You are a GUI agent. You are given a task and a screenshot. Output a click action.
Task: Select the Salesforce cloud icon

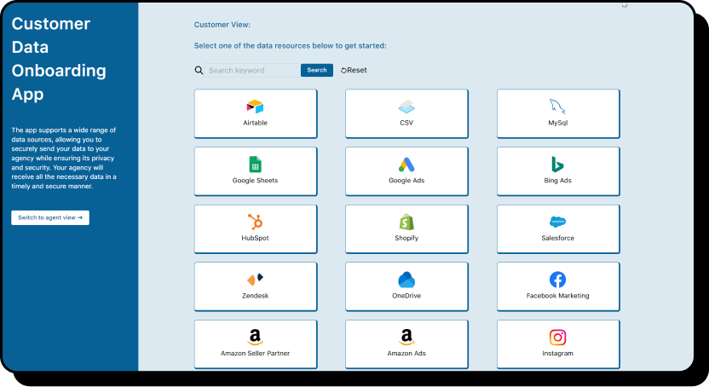tap(557, 222)
